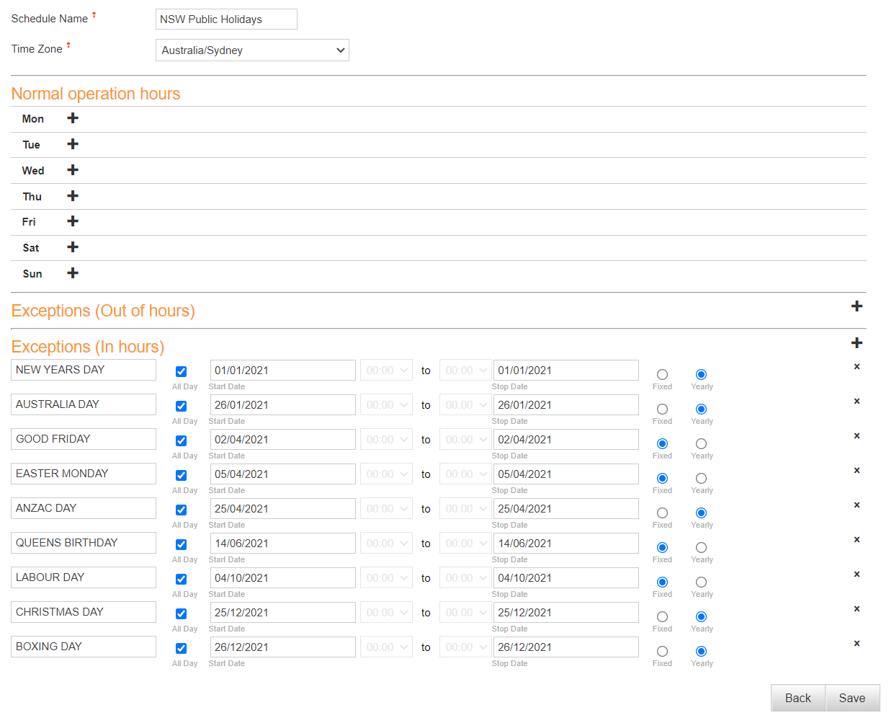Uncheck All Day for ANZAC DAY
894x718 pixels.
tap(182, 510)
